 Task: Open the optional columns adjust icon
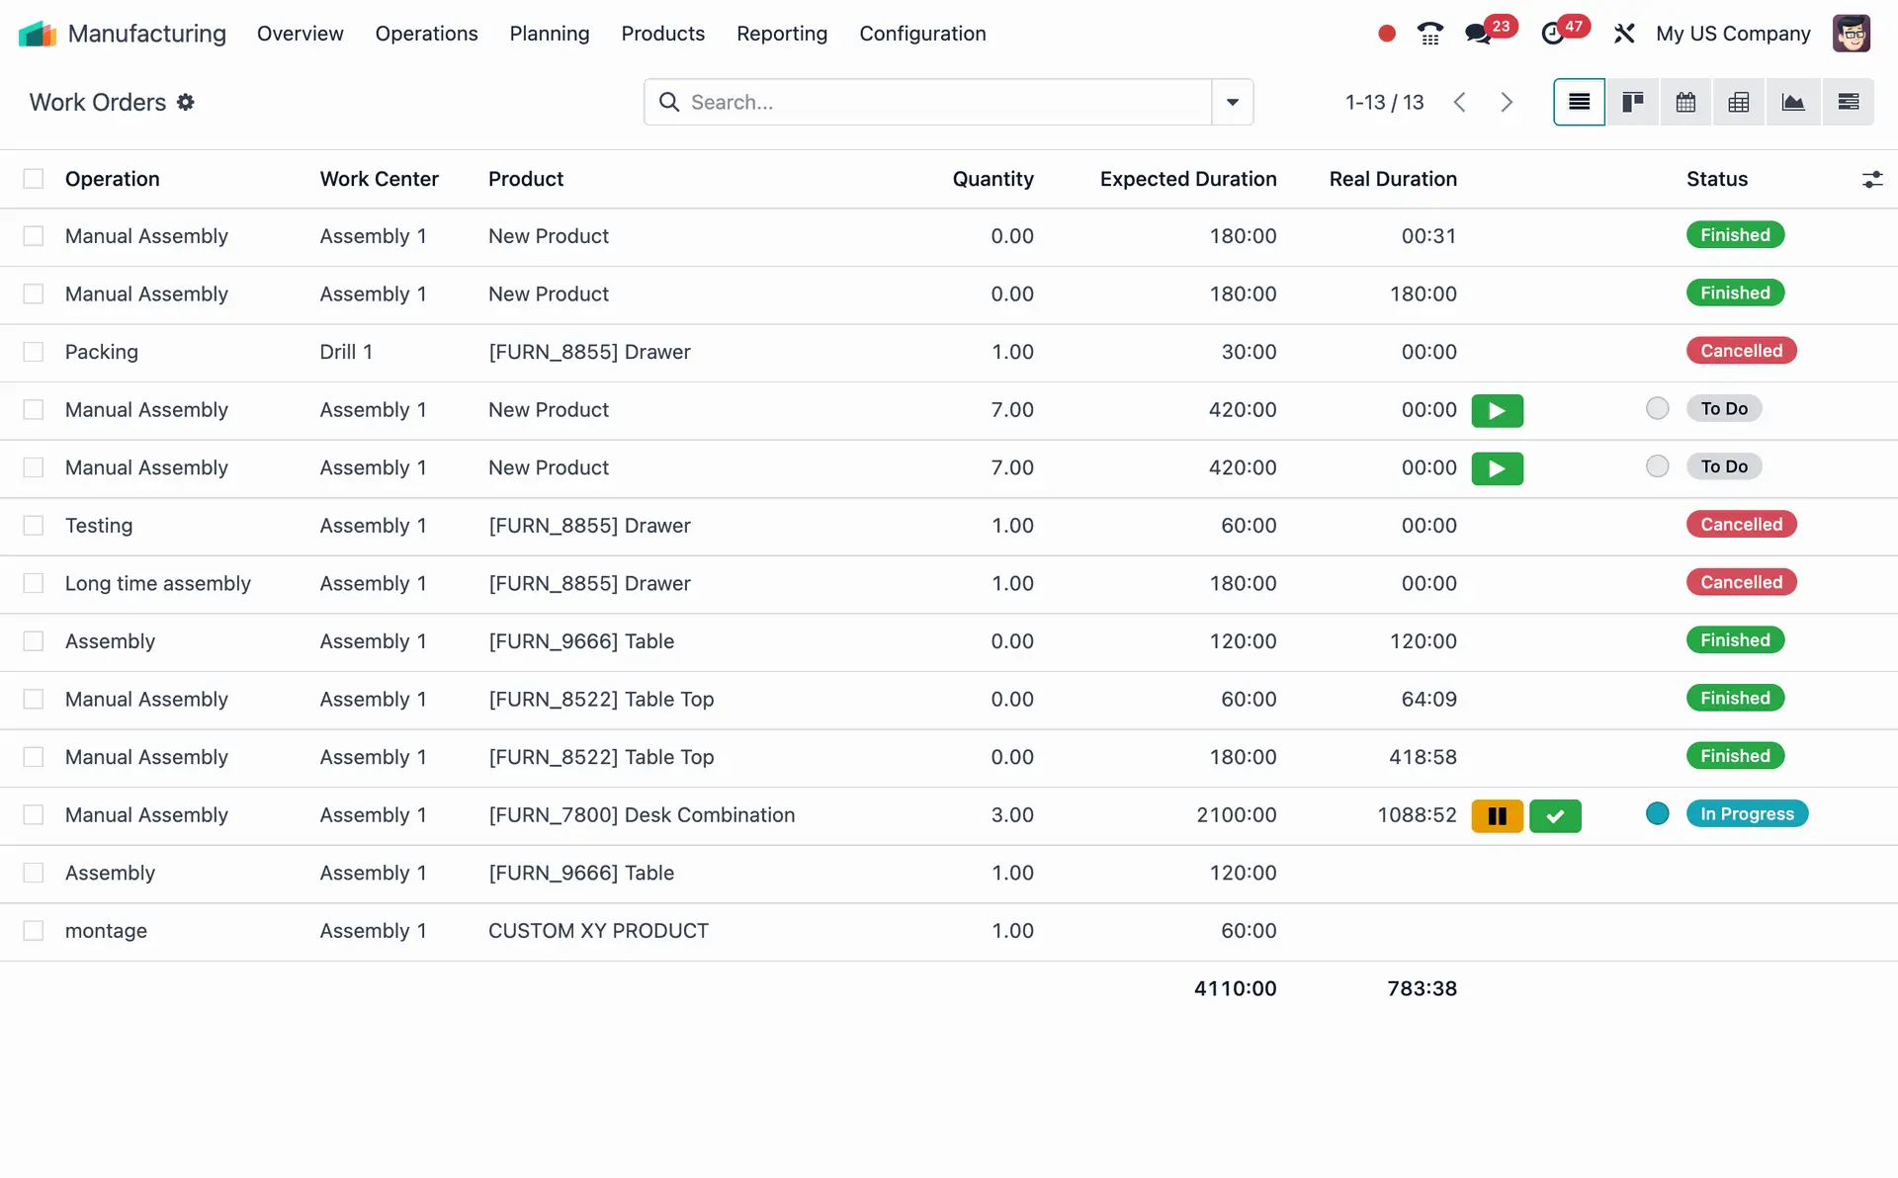pos(1871,180)
